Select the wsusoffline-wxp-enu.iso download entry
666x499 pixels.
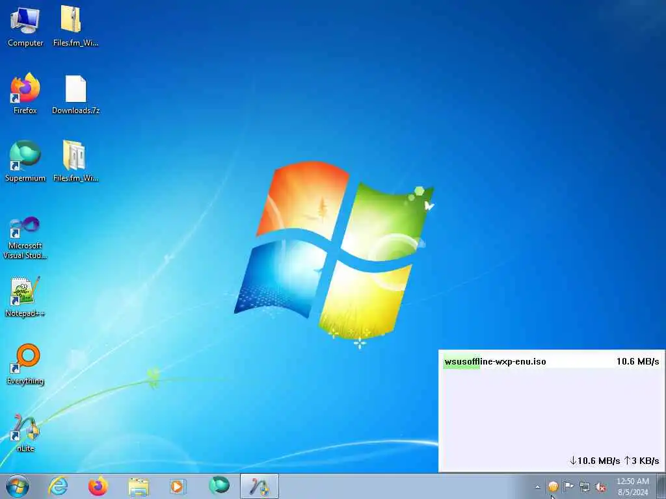[552, 362]
